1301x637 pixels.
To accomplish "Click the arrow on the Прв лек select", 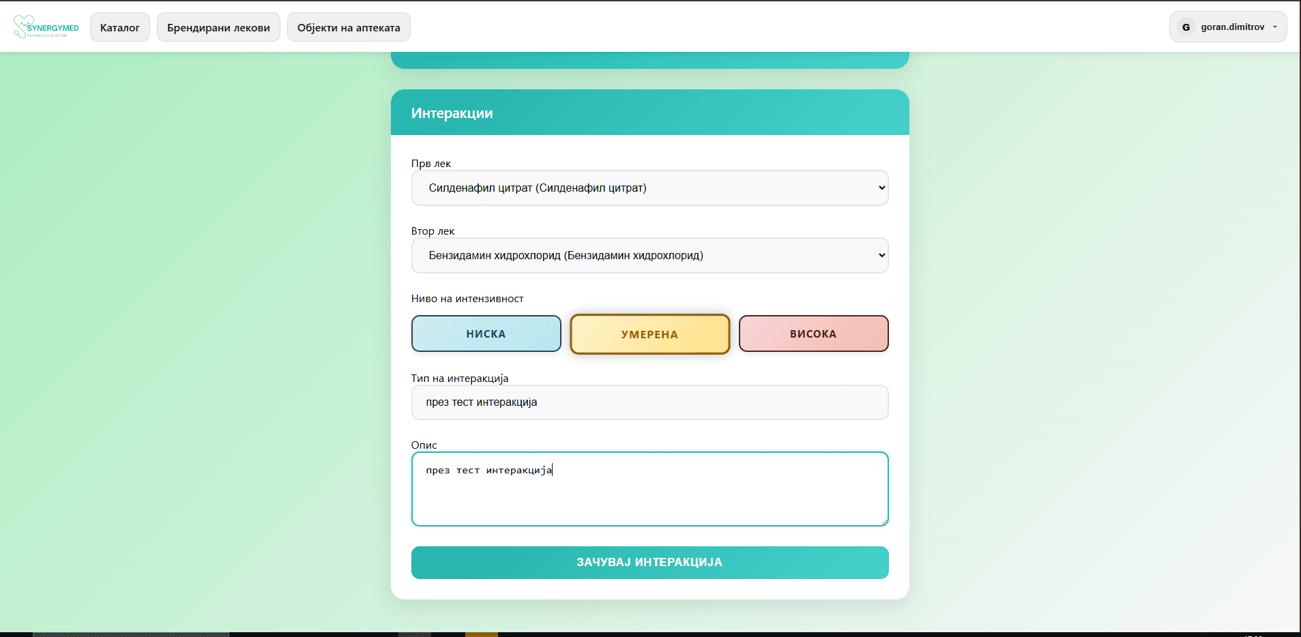I will [881, 188].
